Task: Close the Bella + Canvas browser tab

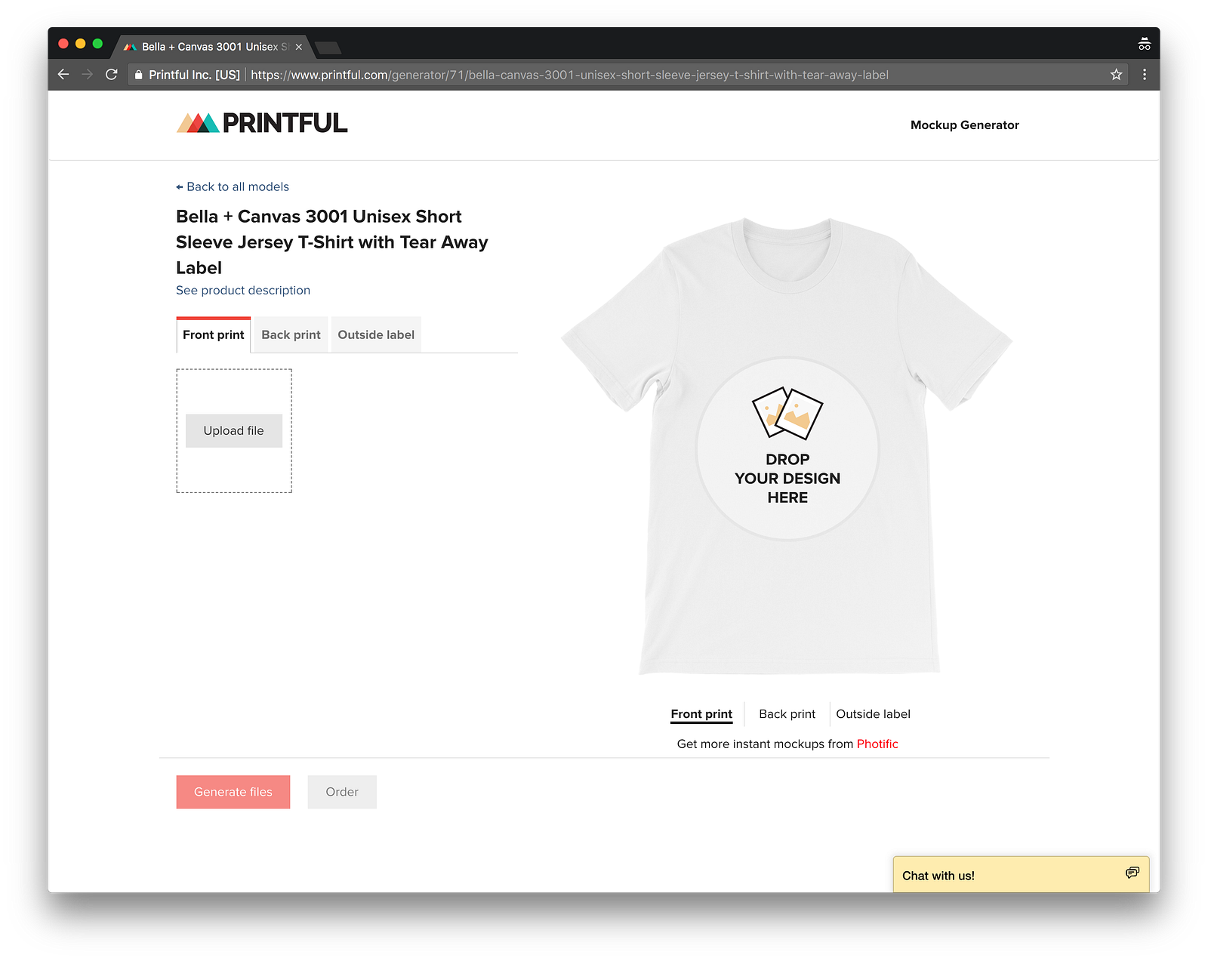Action: pyautogui.click(x=299, y=47)
